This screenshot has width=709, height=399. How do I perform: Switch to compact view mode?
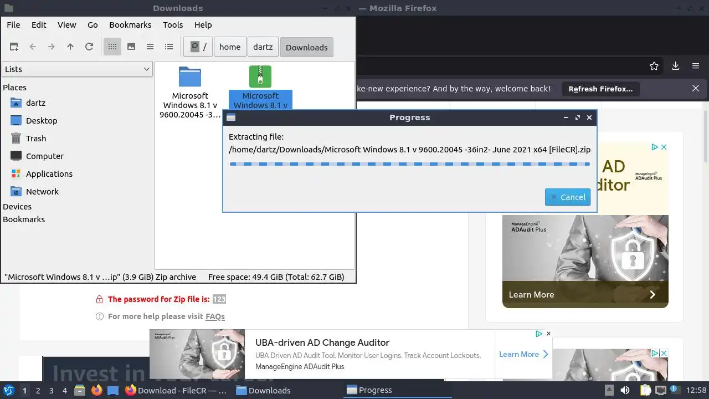click(x=150, y=47)
